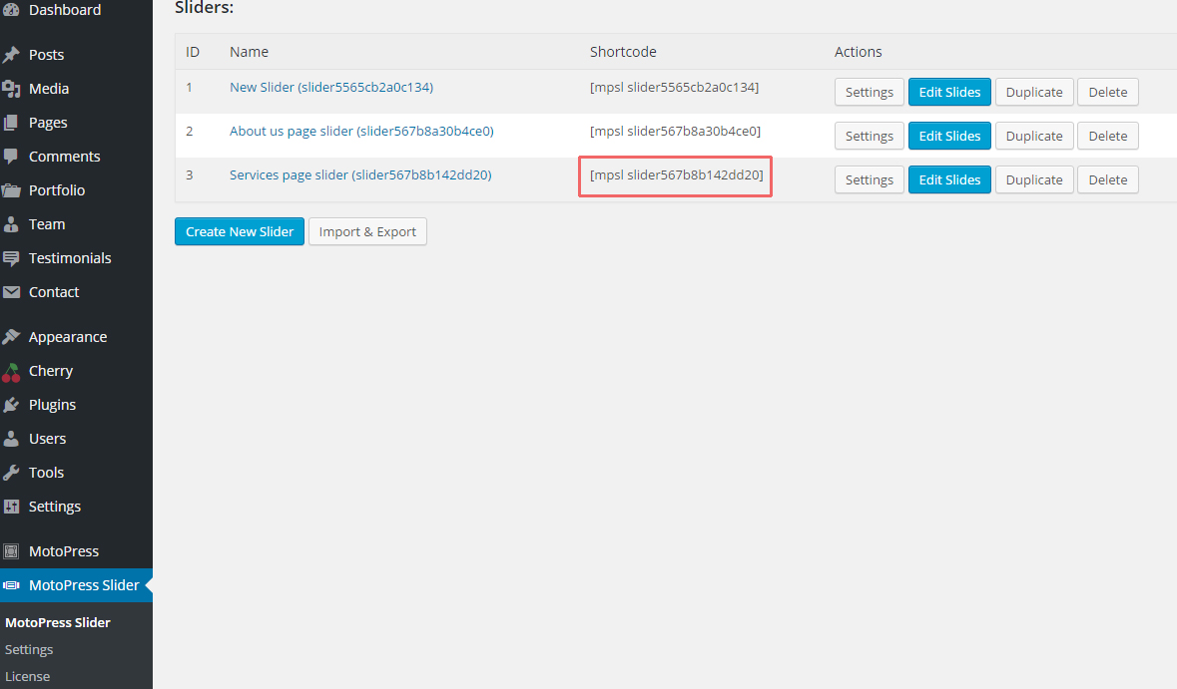
Task: Click the Users person icon
Action: pos(11,439)
